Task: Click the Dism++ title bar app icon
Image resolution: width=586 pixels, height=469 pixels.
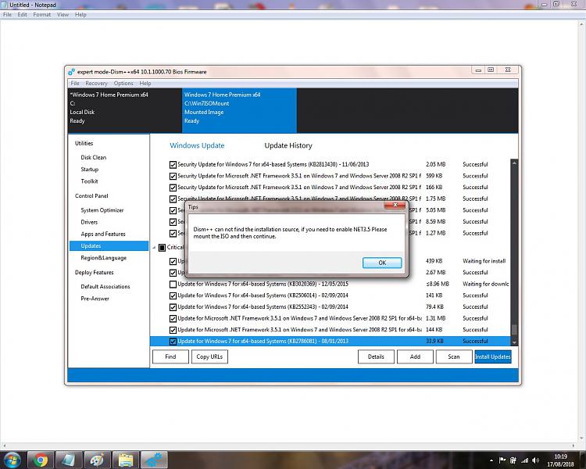Action: pyautogui.click(x=71, y=72)
